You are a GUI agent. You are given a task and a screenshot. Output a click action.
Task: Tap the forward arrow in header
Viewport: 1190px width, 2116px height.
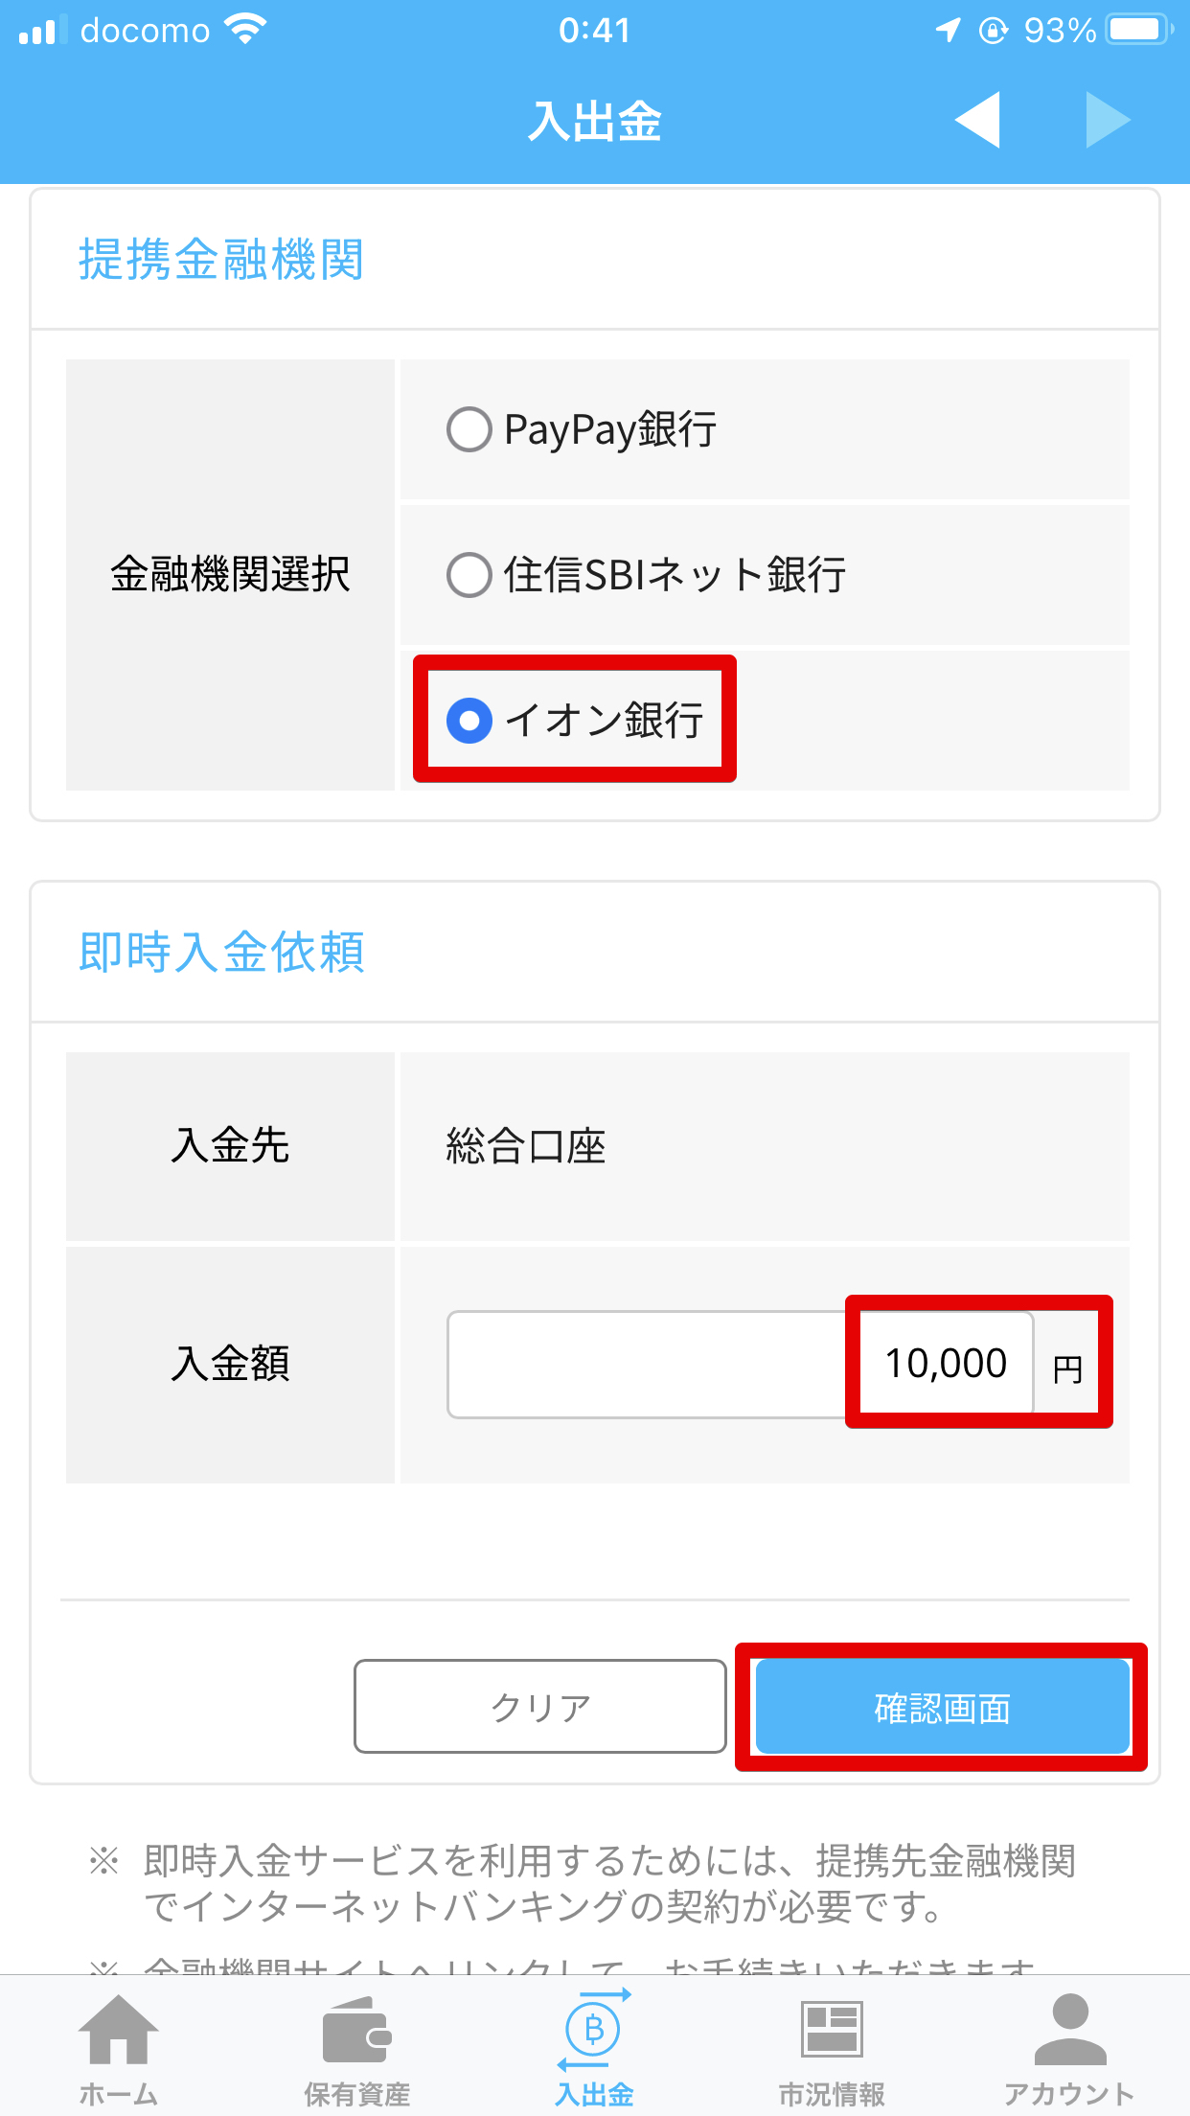[x=1109, y=121]
